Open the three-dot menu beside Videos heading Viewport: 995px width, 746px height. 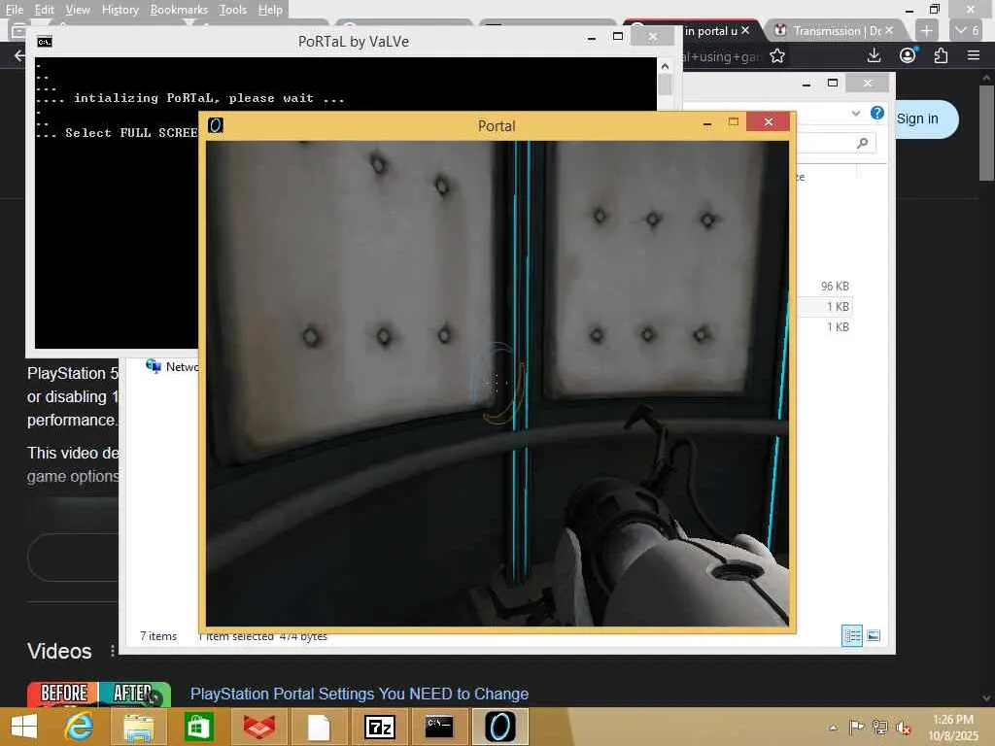pos(113,651)
